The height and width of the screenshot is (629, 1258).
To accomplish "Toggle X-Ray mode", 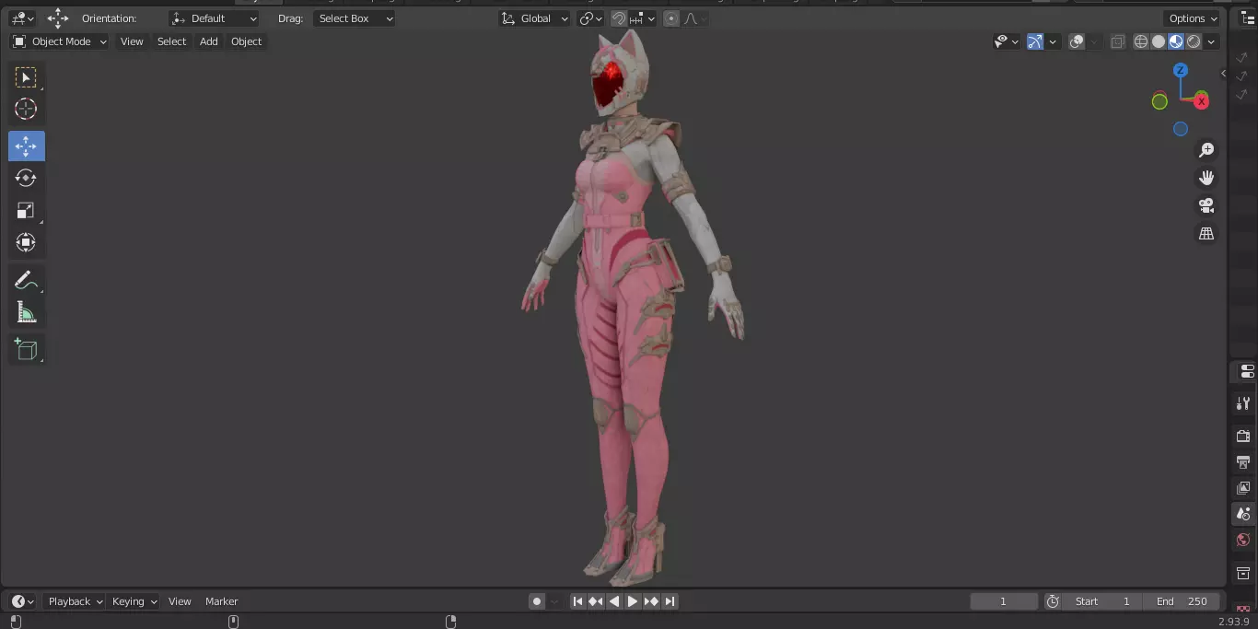I will tap(1118, 41).
